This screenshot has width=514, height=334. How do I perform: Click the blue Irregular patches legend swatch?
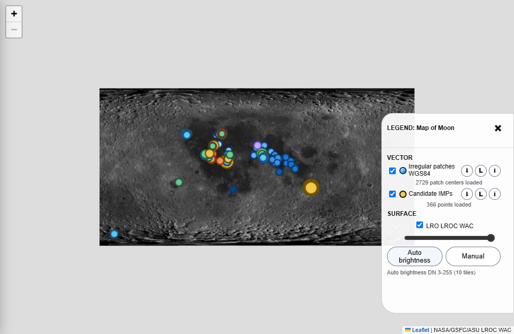tap(403, 171)
